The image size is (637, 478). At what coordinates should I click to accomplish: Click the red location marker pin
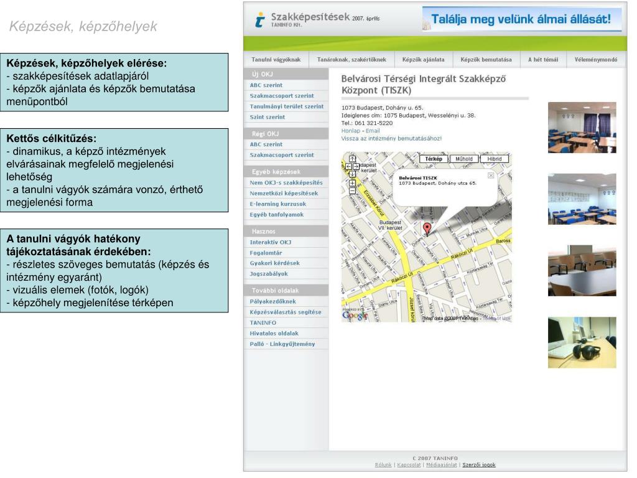[x=427, y=228]
